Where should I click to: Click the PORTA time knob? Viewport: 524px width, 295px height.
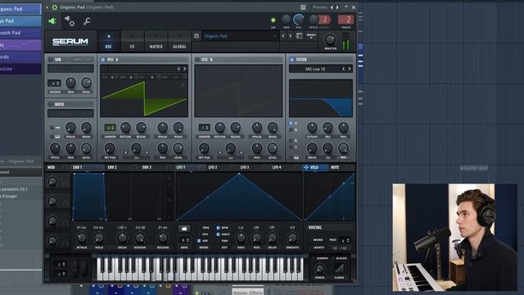320,269
